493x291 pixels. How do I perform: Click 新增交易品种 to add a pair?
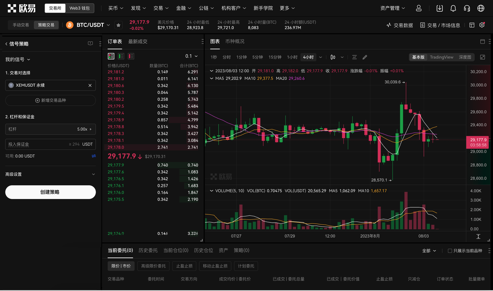pyautogui.click(x=50, y=100)
